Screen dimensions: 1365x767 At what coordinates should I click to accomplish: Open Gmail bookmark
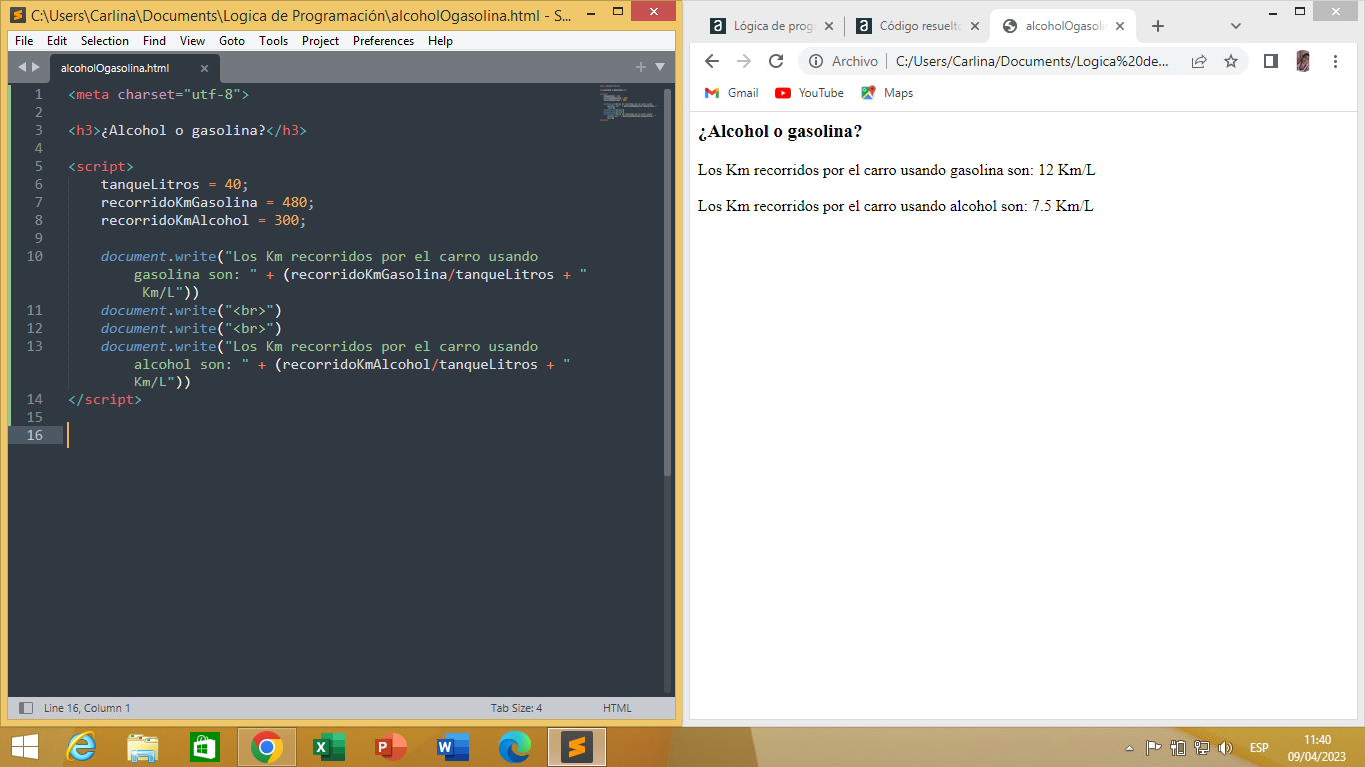[x=732, y=93]
